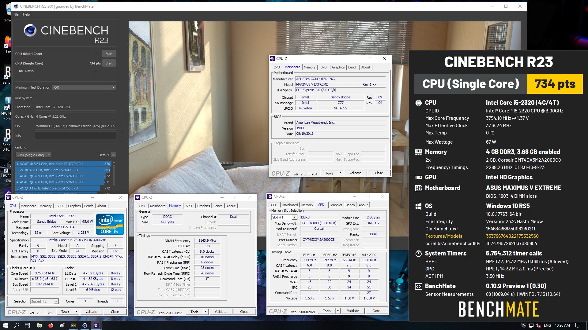Open Task View on the taskbar
The height and width of the screenshot is (330, 588).
point(27,325)
